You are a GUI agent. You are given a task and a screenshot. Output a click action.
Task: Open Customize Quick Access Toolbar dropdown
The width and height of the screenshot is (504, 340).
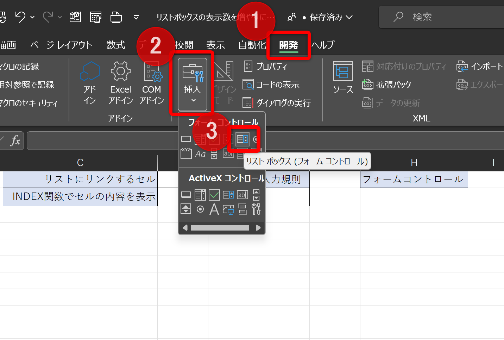pos(136,17)
